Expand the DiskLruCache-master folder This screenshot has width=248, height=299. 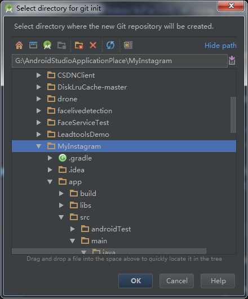pyautogui.click(x=39, y=87)
